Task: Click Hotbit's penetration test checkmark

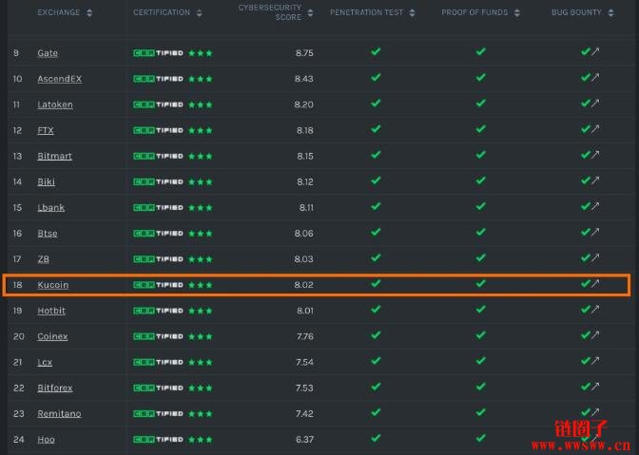Action: [x=376, y=310]
